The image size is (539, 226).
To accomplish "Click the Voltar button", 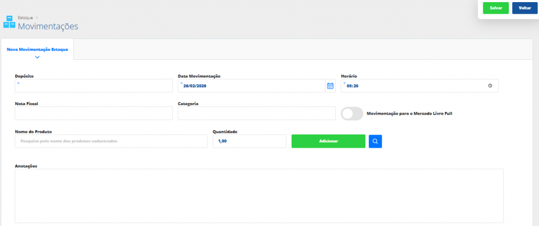I will tap(524, 8).
